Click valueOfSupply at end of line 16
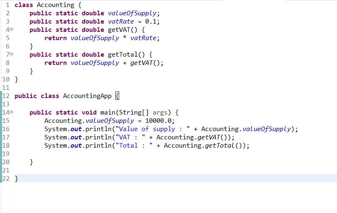The height and width of the screenshot is (213, 337). click(266, 129)
